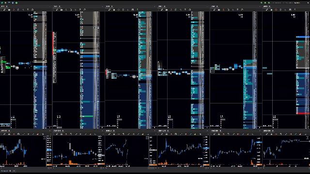
Task: Expand panel menu arrow of first chart panel
Action: [49, 130]
